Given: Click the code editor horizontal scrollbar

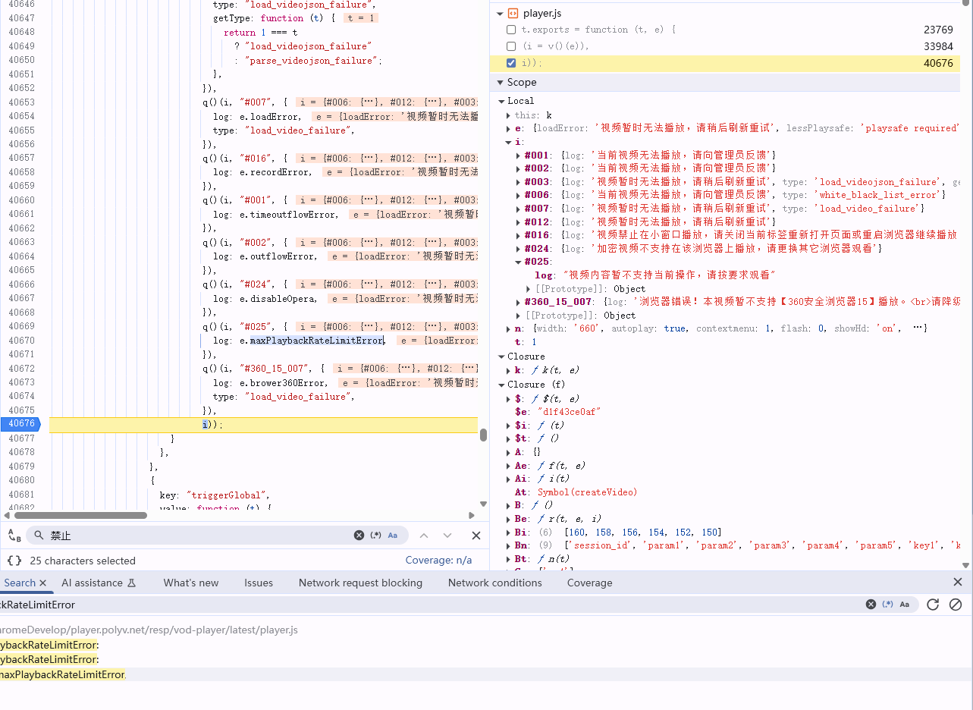Looking at the screenshot, I should (x=80, y=516).
